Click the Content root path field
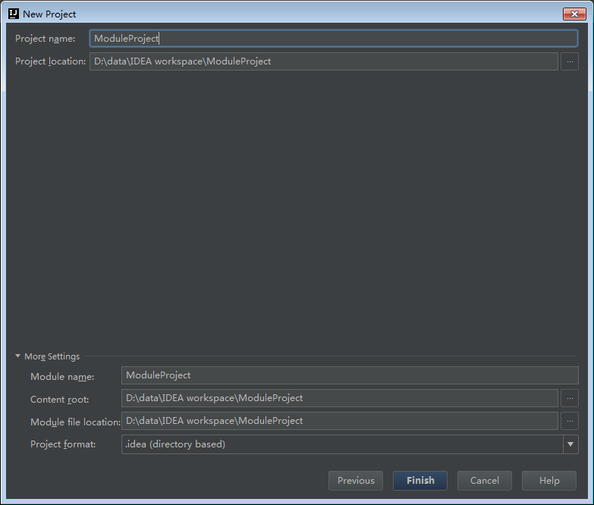This screenshot has height=505, width=594. [339, 398]
